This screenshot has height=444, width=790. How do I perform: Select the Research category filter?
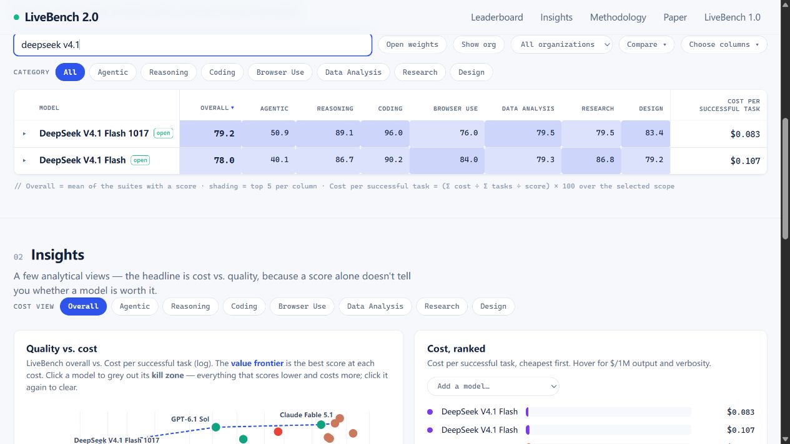click(420, 72)
